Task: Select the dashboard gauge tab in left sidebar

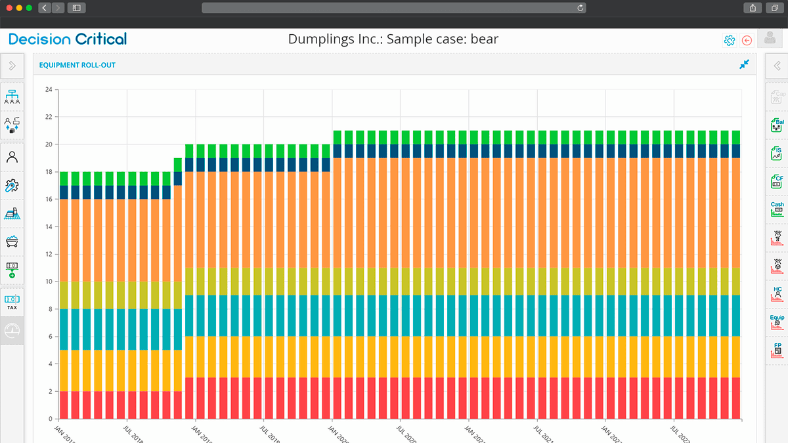Action: coord(12,330)
